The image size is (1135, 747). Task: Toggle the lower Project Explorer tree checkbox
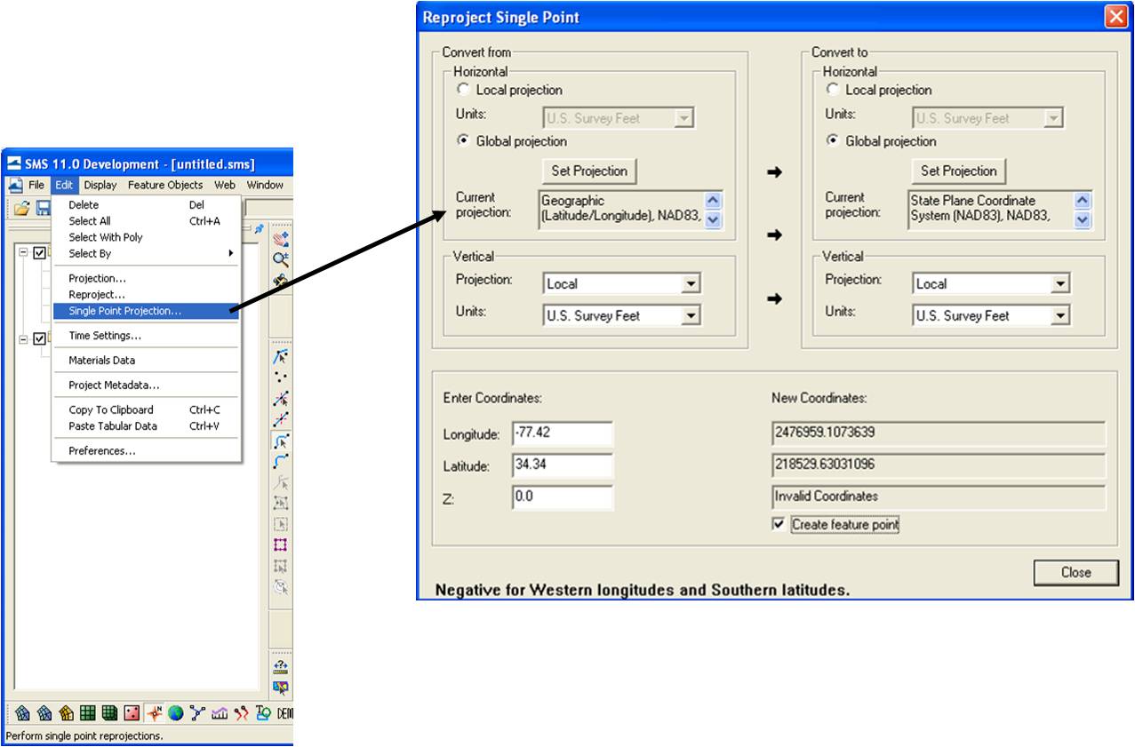pyautogui.click(x=39, y=339)
